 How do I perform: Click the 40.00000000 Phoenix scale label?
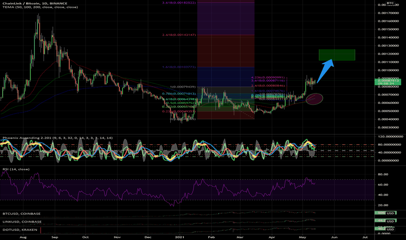click(390, 152)
